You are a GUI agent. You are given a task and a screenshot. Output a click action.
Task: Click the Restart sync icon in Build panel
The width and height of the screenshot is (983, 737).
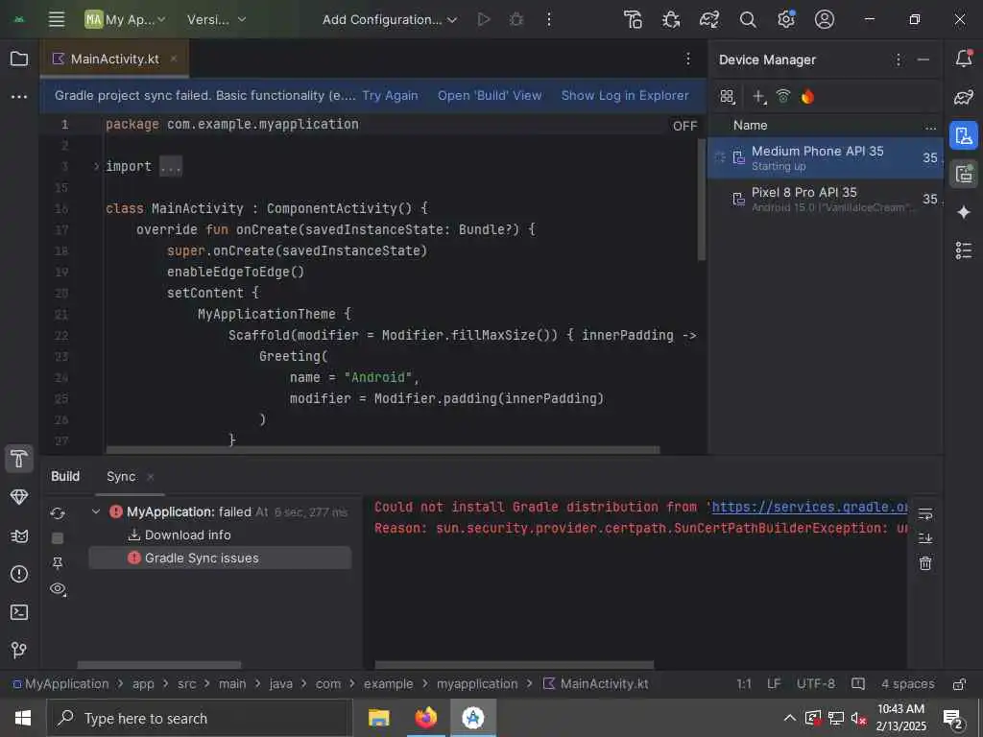coord(58,514)
